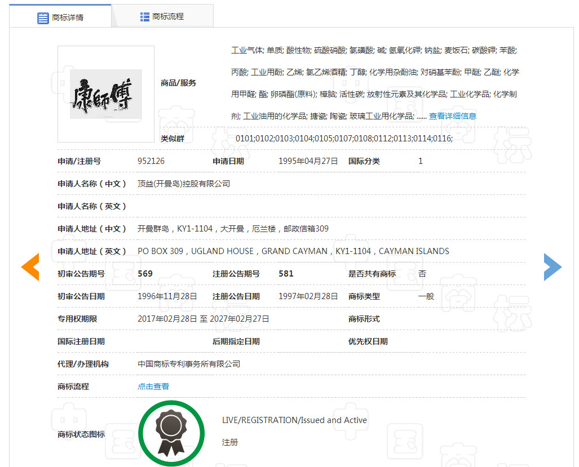Image resolution: width=579 pixels, height=467 pixels.
Task: Click the registration number 952126
Action: click(x=151, y=161)
